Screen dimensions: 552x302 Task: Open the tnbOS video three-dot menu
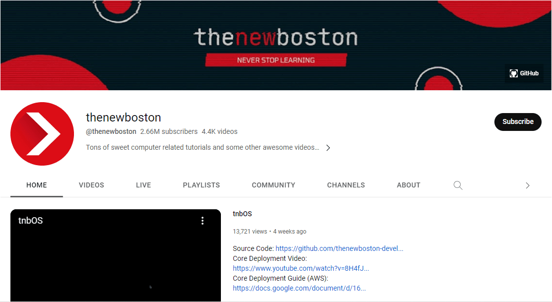[203, 221]
